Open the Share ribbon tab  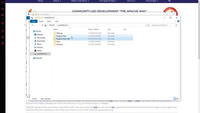(x=49, y=21)
